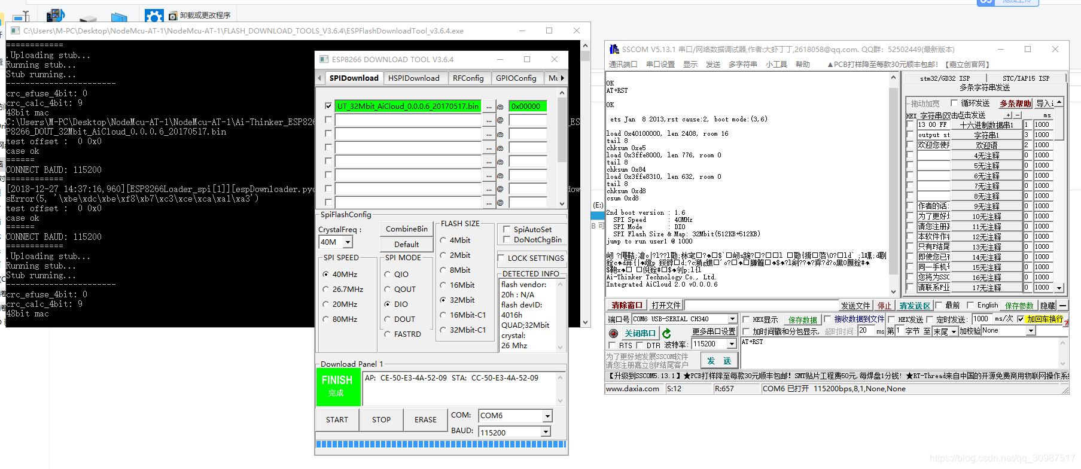Image resolution: width=1081 pixels, height=469 pixels.
Task: Click the 十六进制数据串1 send button
Action: pyautogui.click(x=986, y=125)
